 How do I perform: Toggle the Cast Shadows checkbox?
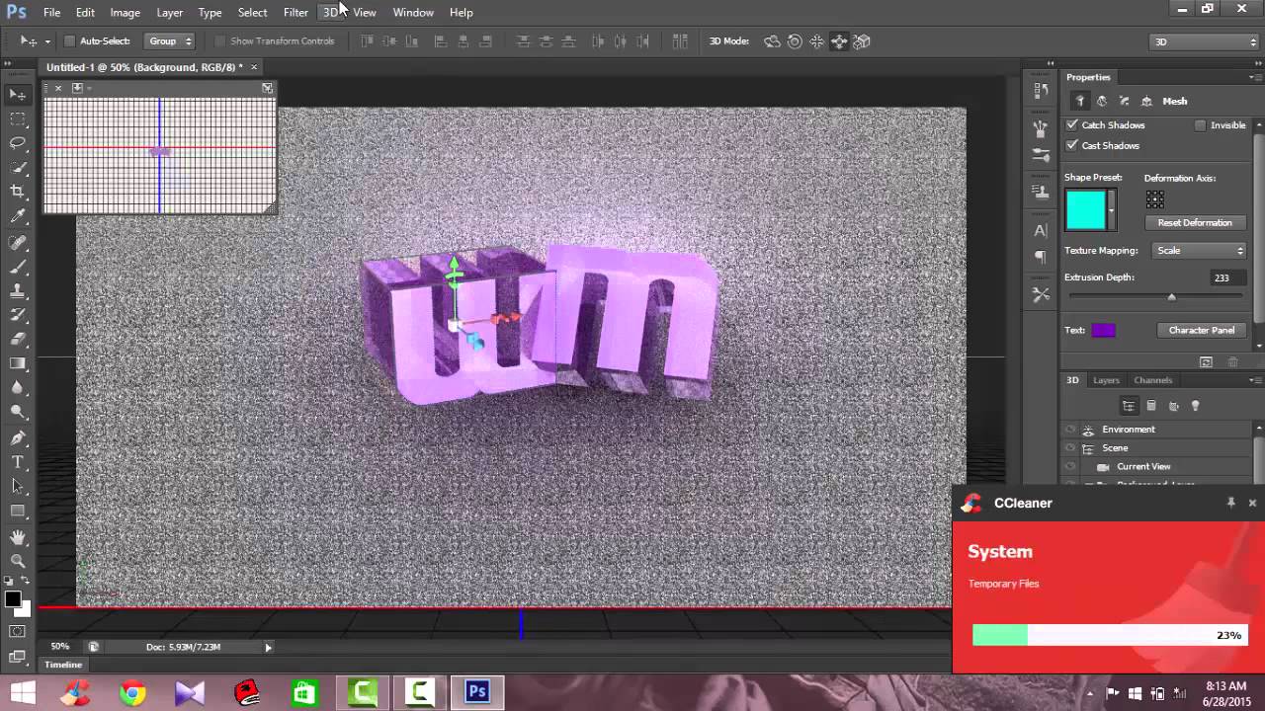1072,145
